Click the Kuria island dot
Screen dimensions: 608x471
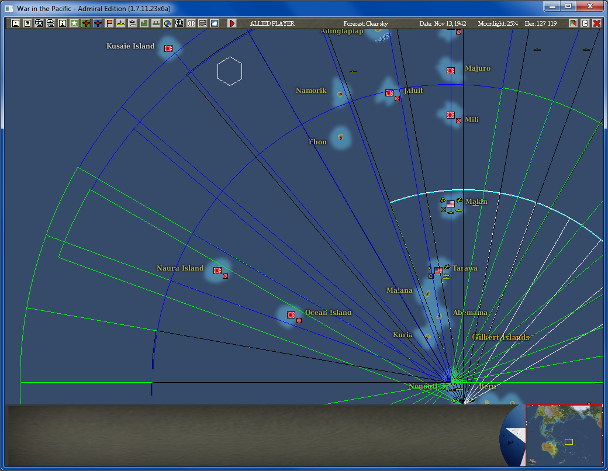[x=427, y=337]
